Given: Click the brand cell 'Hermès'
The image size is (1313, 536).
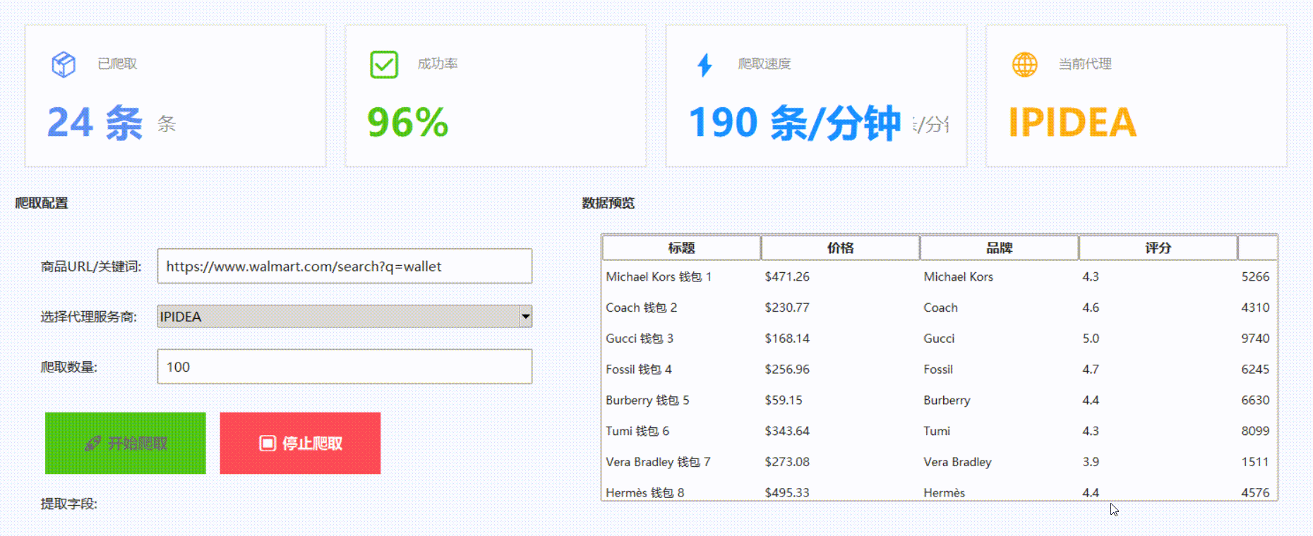Looking at the screenshot, I should pyautogui.click(x=944, y=492).
